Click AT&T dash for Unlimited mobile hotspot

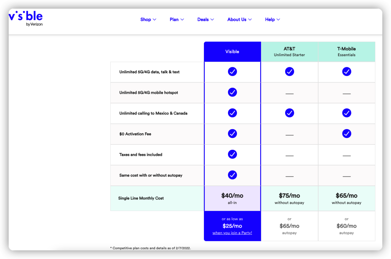(x=289, y=94)
